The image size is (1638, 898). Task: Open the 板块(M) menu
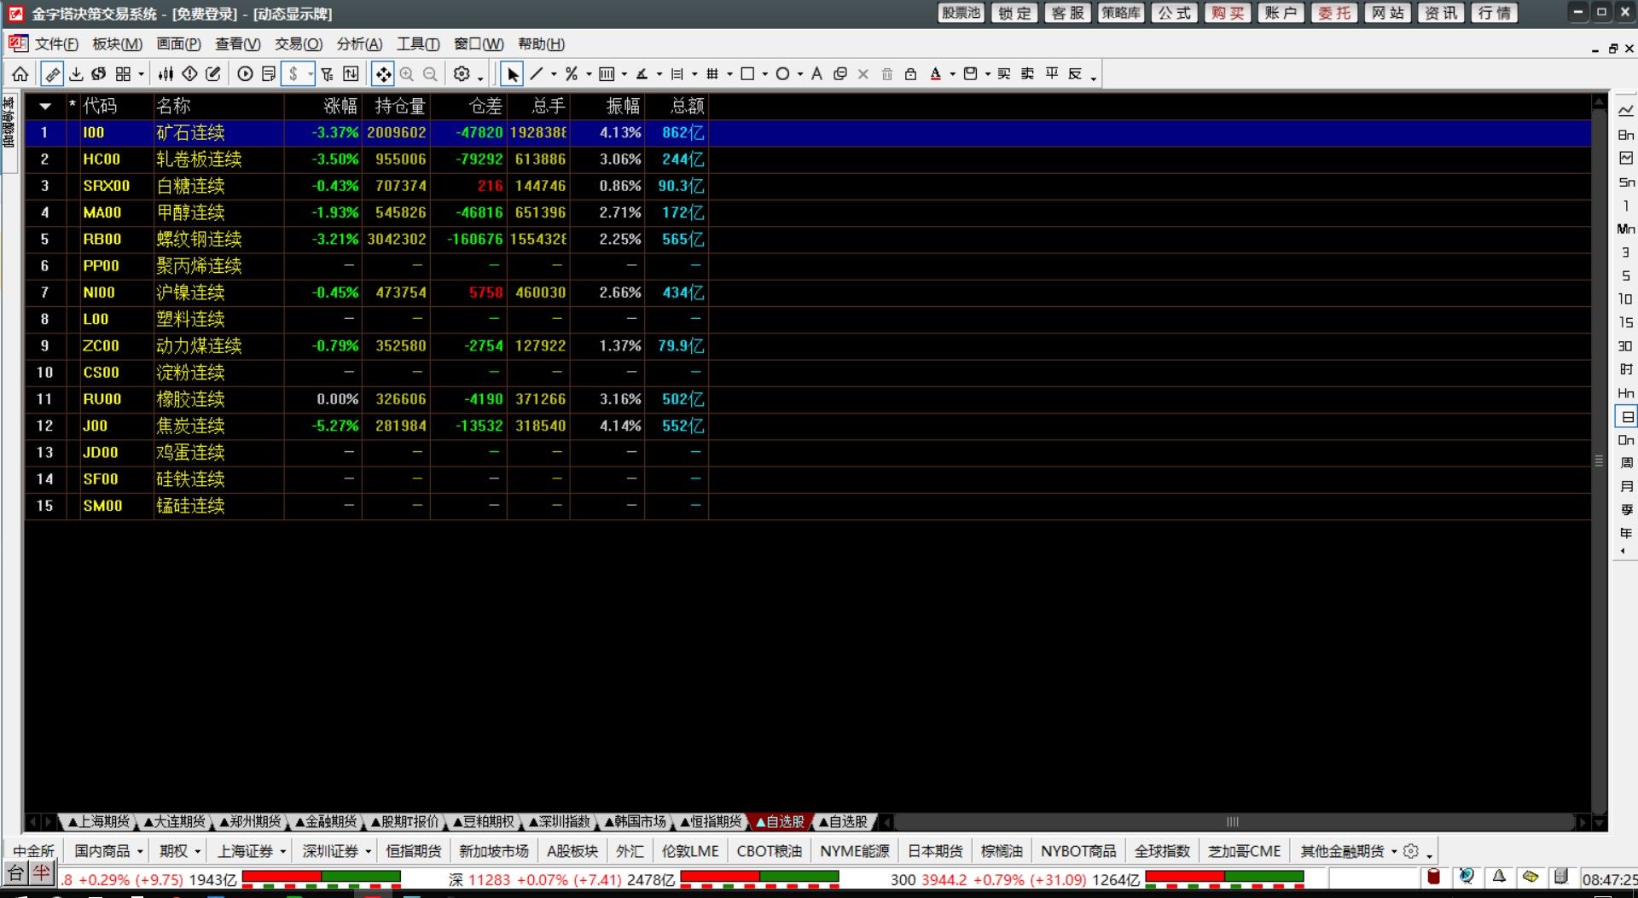point(117,44)
